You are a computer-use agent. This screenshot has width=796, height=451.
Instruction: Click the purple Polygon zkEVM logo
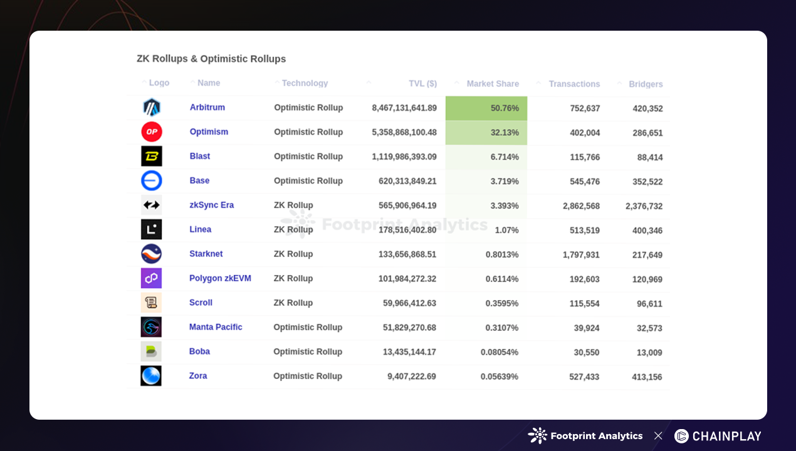[x=151, y=278]
